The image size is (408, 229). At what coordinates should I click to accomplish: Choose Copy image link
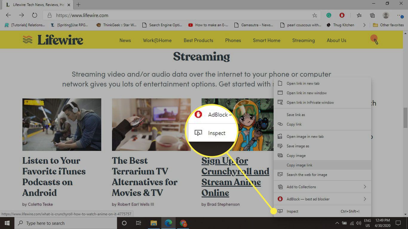[x=322, y=165]
